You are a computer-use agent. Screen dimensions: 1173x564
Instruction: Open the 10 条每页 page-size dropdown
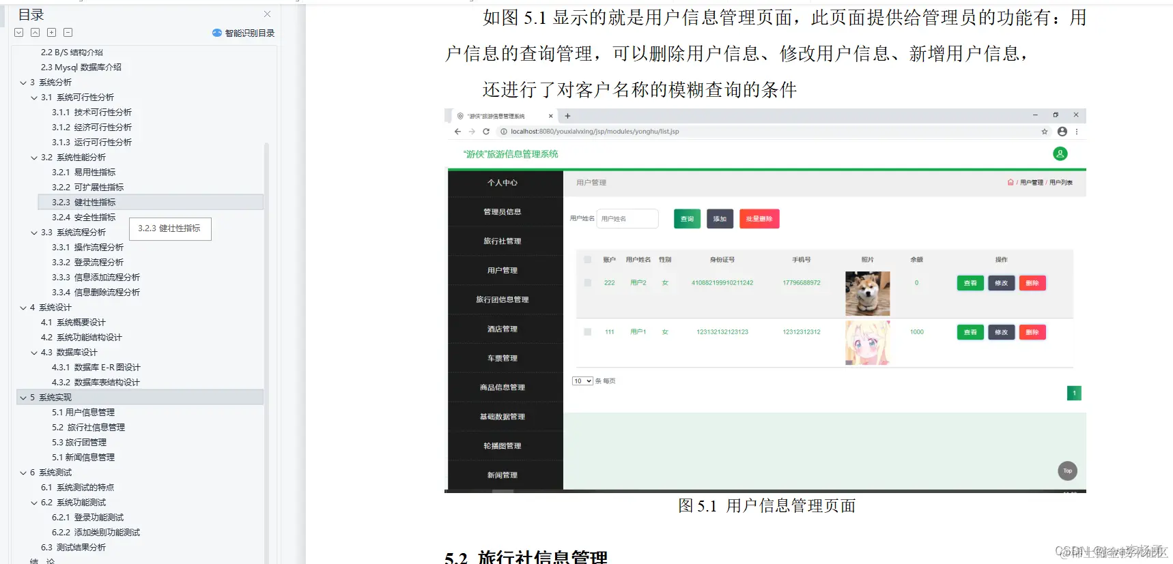point(582,381)
